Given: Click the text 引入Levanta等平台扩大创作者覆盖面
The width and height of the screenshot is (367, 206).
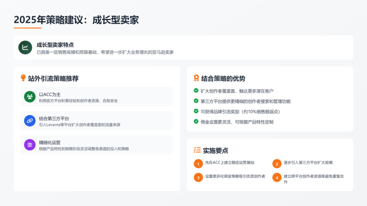Looking at the screenshot, I should 80,125.
